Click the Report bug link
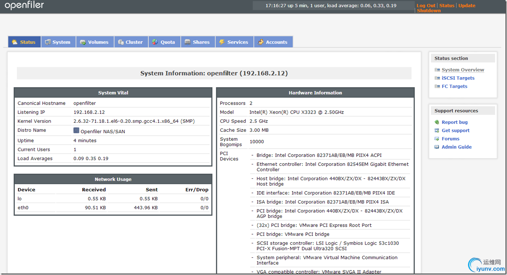Image resolution: width=507 pixels, height=275 pixels. (x=454, y=122)
